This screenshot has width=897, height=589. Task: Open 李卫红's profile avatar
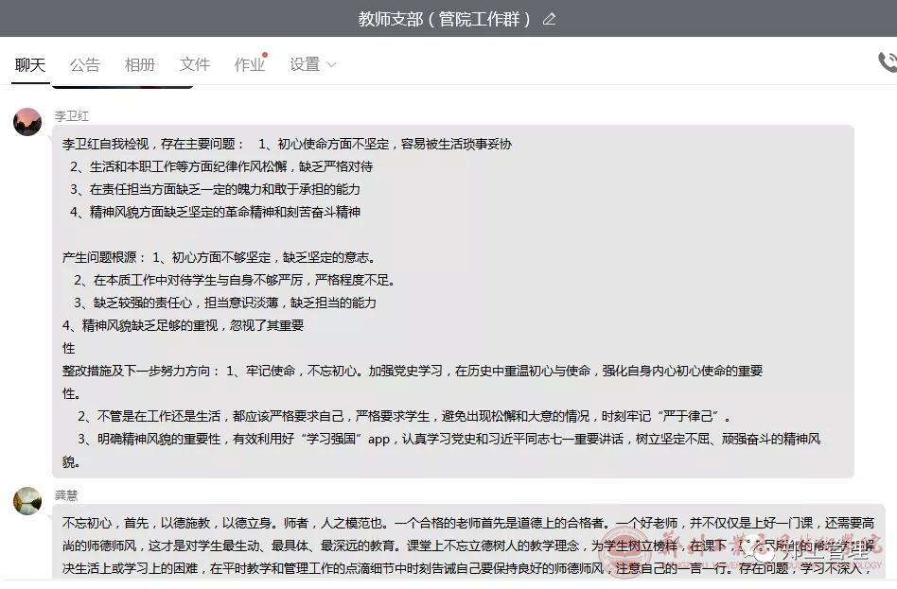27,122
